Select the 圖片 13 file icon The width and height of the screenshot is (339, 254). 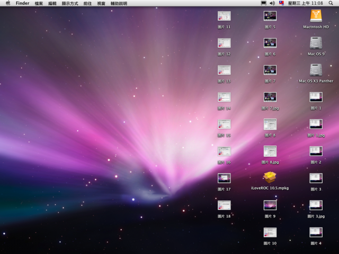click(224, 70)
